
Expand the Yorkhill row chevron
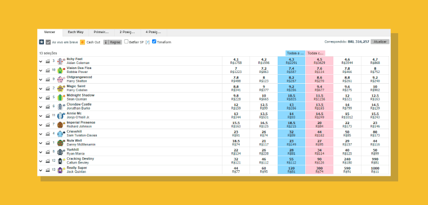(x=41, y=152)
